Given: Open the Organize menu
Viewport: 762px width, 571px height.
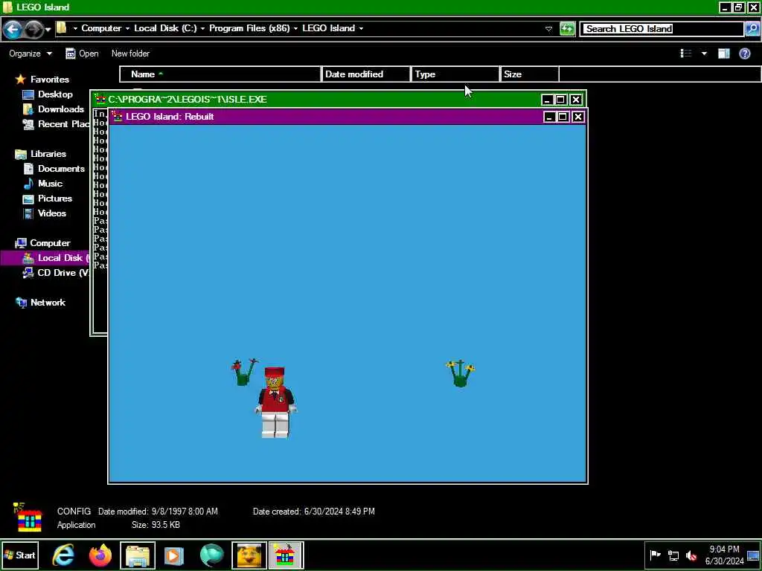Looking at the screenshot, I should click(x=30, y=54).
